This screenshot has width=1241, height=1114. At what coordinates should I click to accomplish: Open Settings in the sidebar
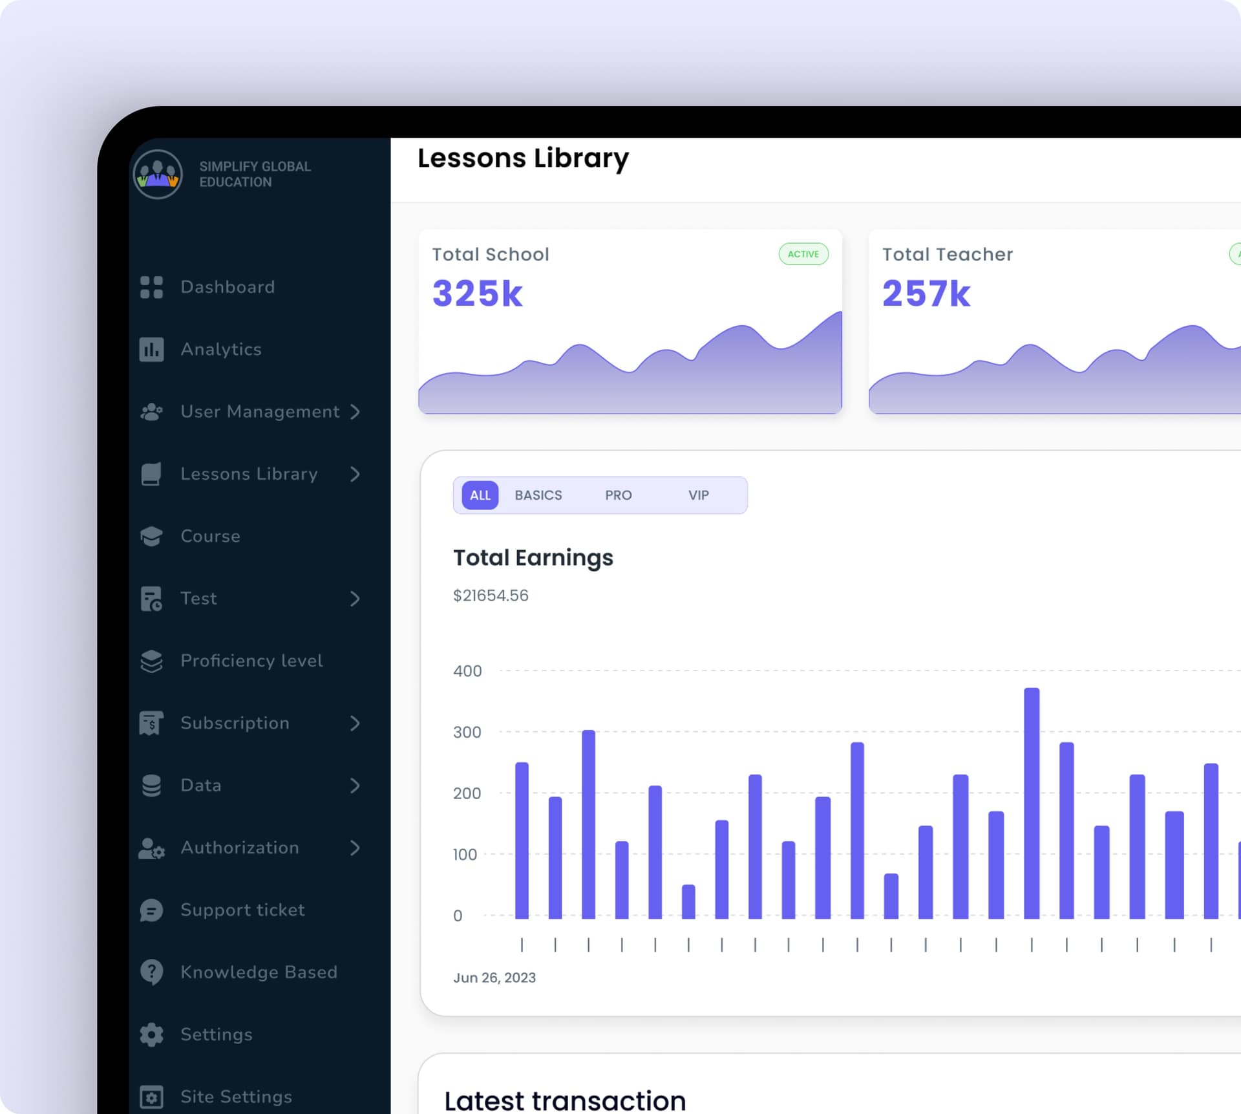click(217, 1034)
